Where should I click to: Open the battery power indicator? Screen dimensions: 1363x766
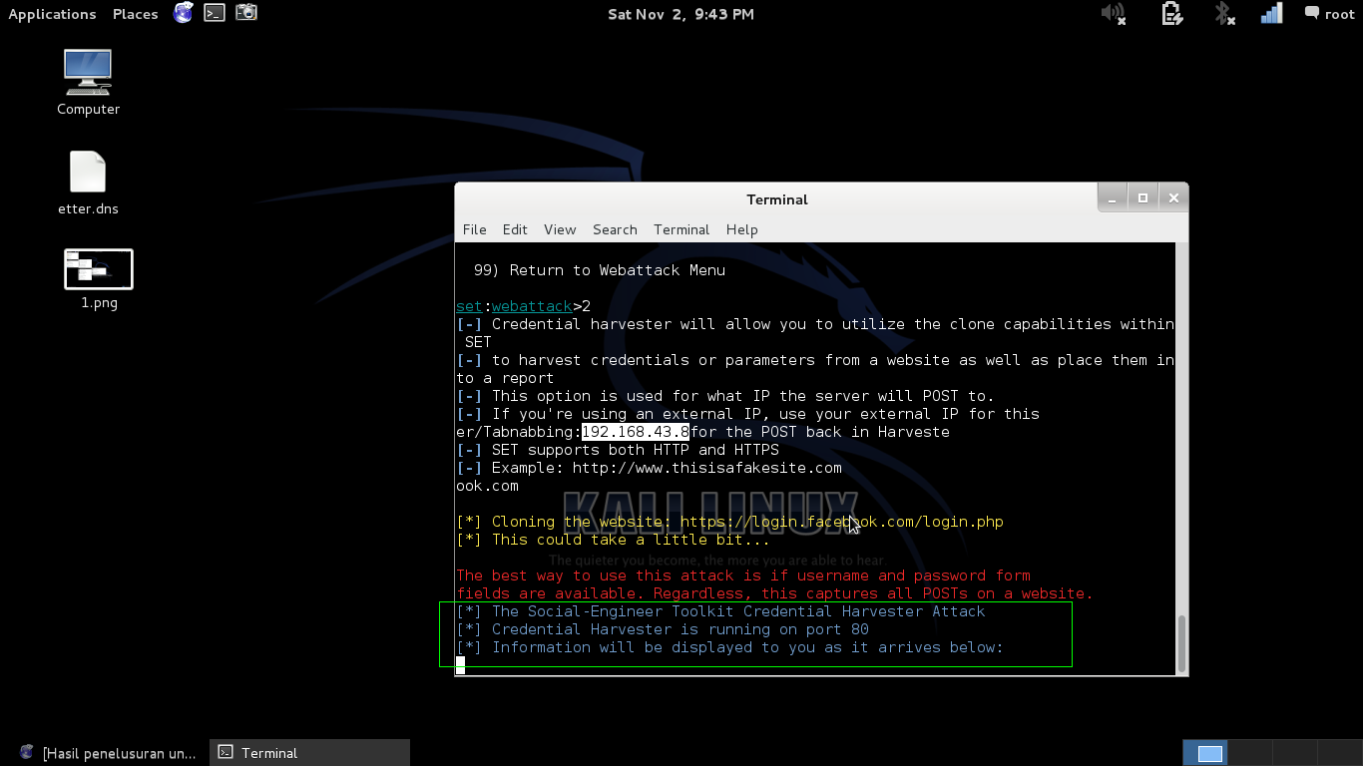click(1171, 14)
